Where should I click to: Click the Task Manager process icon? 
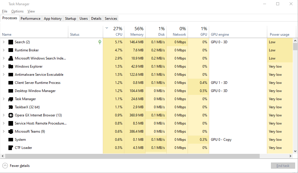tap(11, 99)
